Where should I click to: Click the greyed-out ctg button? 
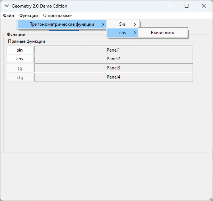(20, 77)
